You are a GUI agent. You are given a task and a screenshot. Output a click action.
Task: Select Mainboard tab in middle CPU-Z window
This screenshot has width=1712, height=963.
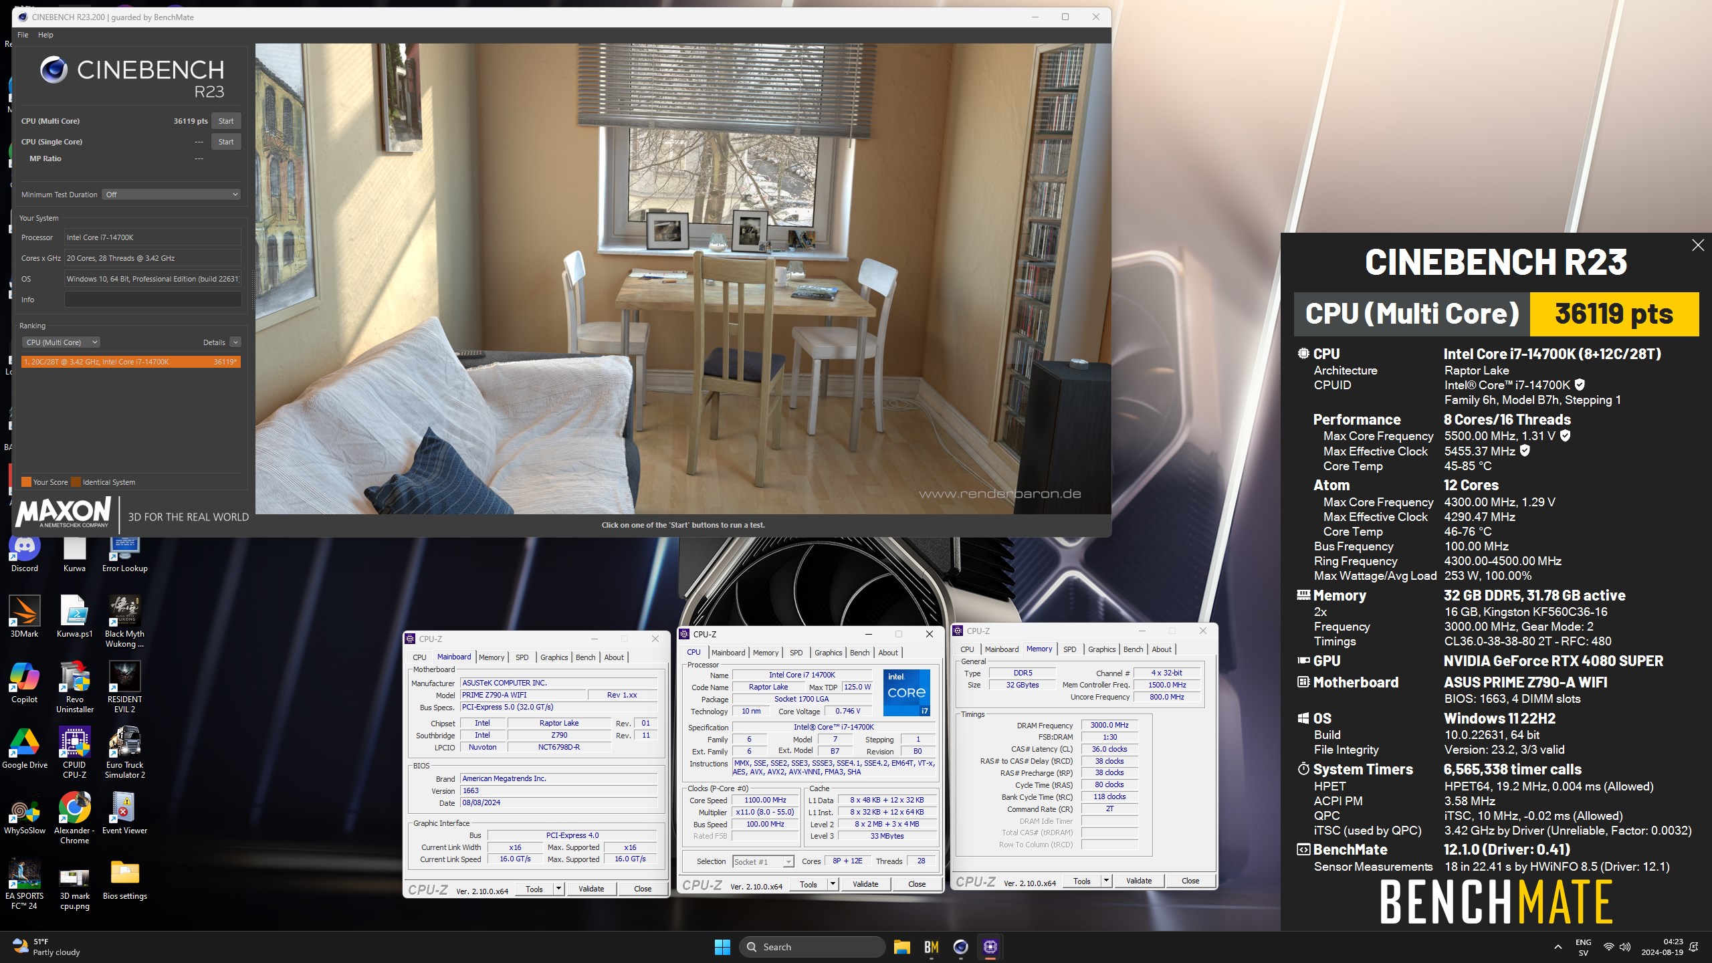[x=728, y=653]
